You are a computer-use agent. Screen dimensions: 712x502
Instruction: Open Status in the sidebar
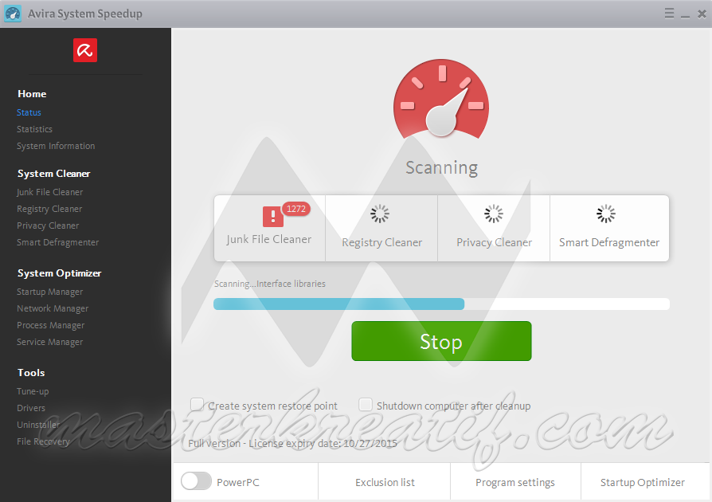(29, 112)
